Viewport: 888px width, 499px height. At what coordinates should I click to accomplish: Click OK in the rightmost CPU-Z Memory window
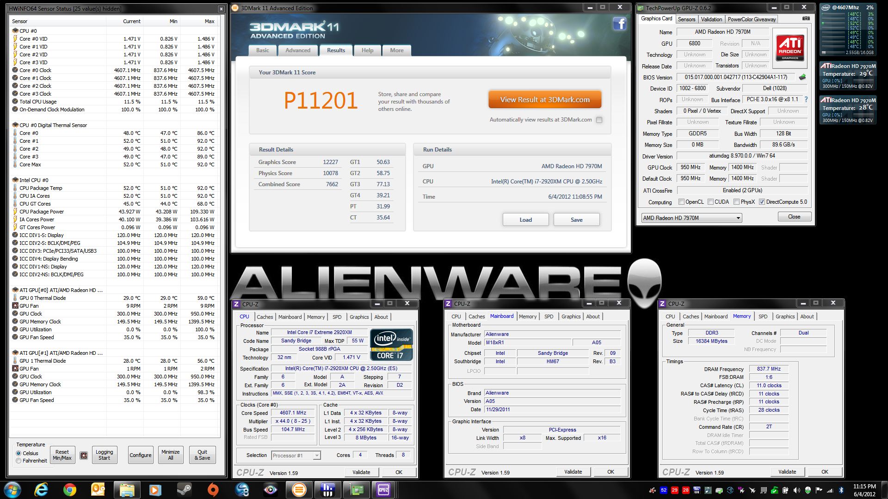(x=825, y=472)
